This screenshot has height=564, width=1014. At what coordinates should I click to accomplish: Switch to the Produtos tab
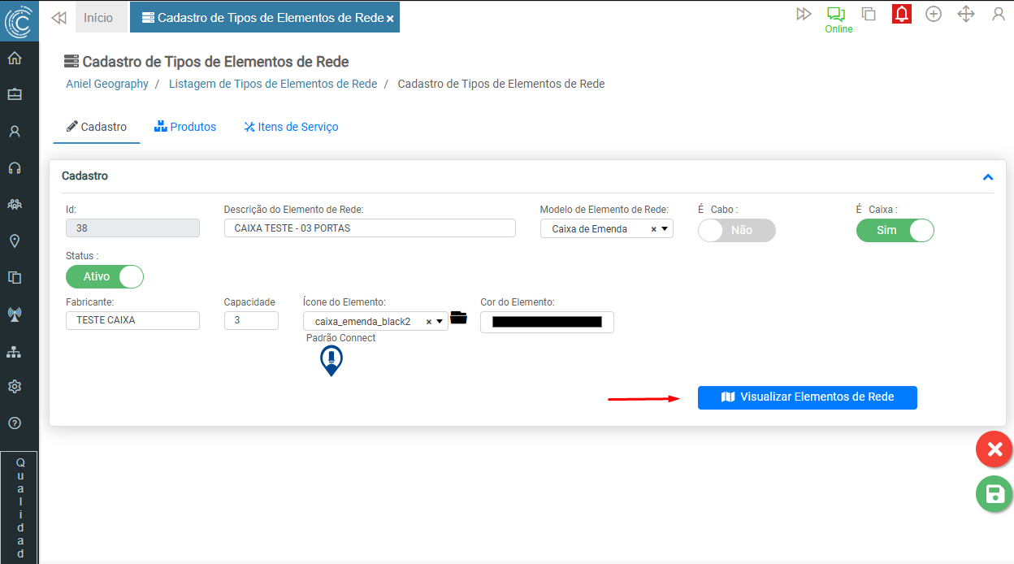point(185,128)
